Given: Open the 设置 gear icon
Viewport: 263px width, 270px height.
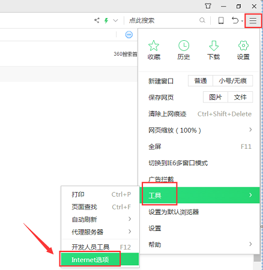Looking at the screenshot, I should [x=243, y=46].
